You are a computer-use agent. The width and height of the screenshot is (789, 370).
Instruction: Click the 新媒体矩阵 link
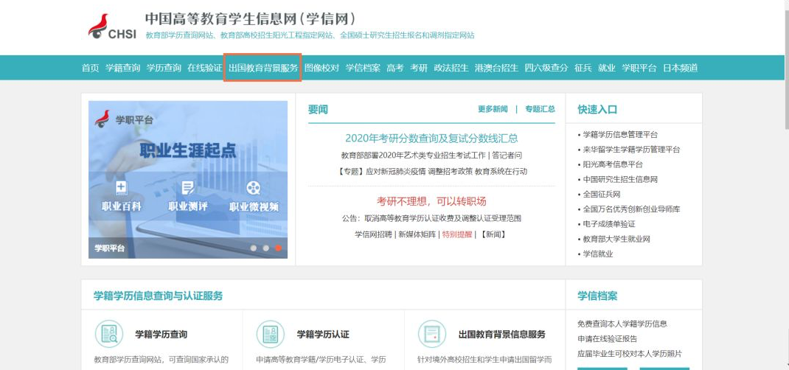click(x=417, y=234)
